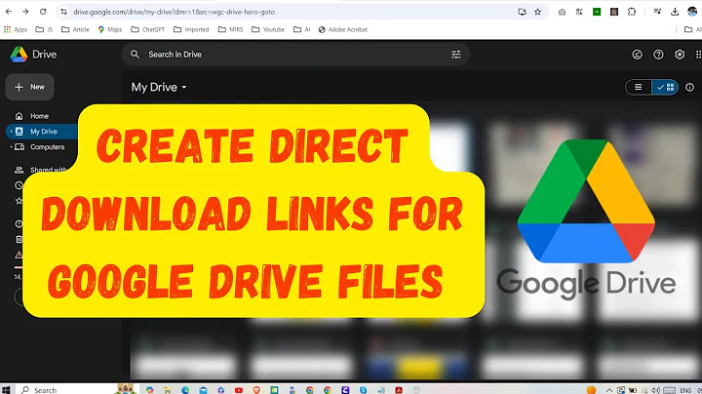Go back using the browser back arrow
This screenshot has width=702, height=394.
[8, 12]
